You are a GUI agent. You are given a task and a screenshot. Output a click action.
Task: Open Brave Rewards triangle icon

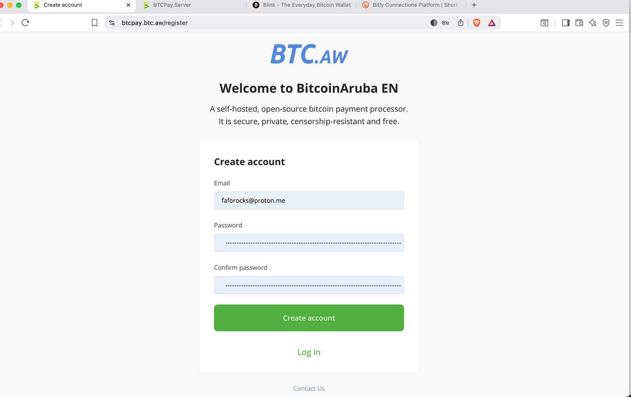(x=491, y=23)
